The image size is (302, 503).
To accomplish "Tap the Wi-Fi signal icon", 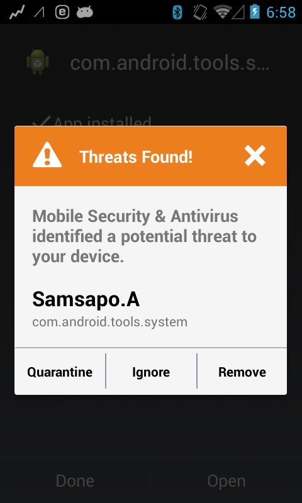I will (222, 12).
